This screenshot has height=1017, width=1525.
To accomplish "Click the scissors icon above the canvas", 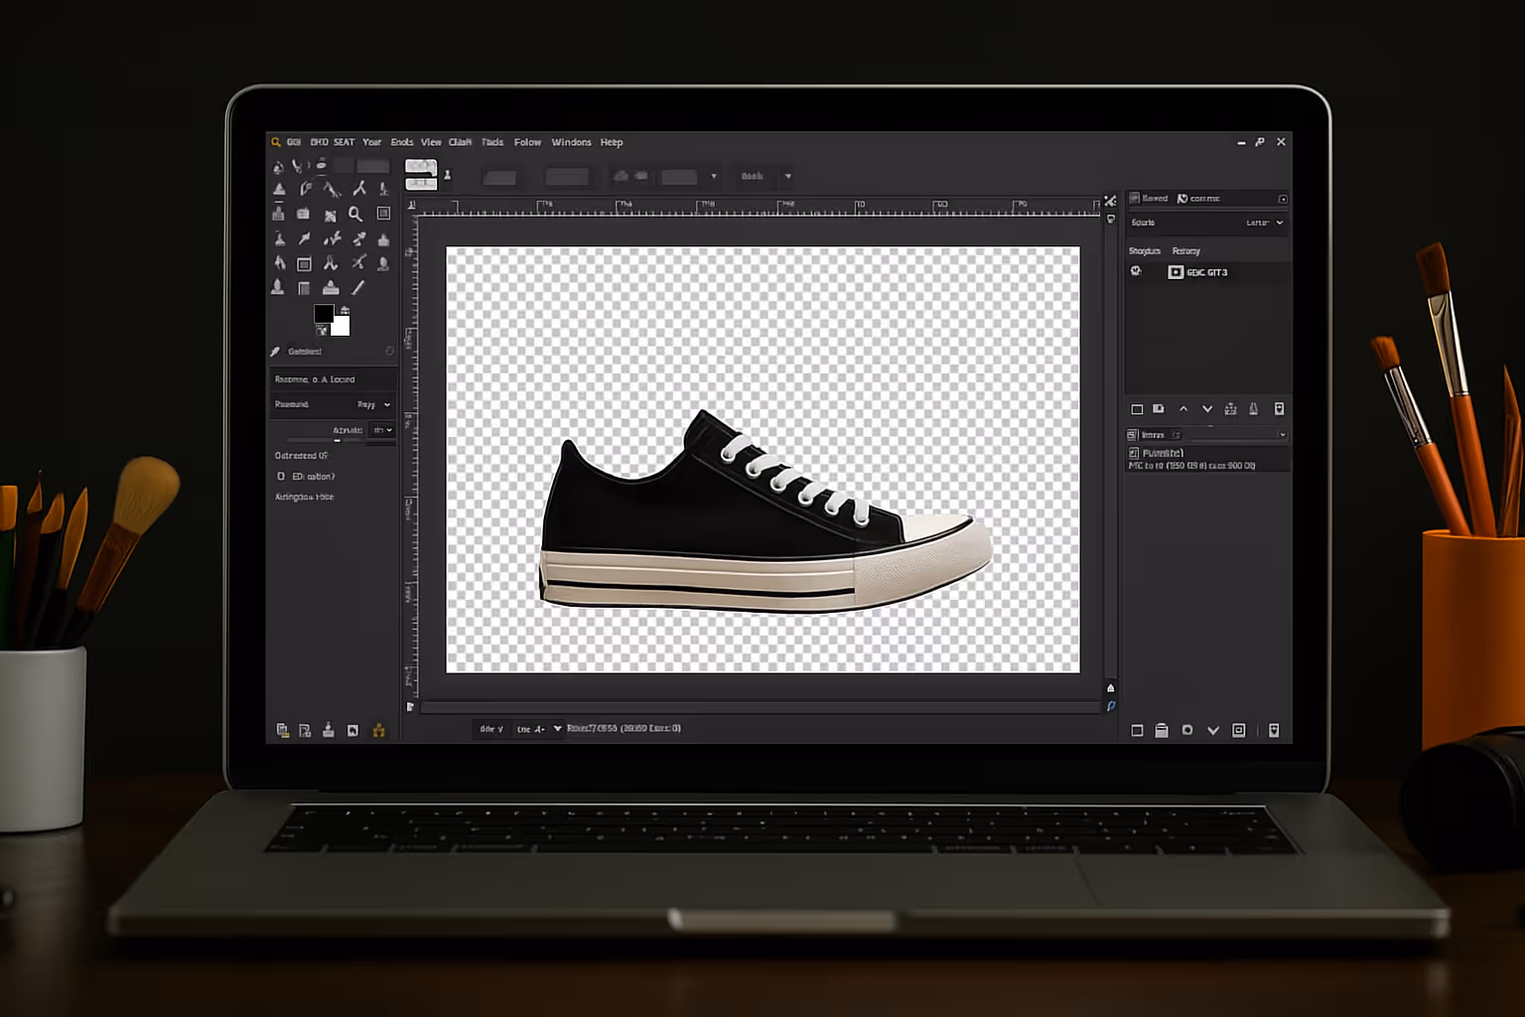I will coord(1111,200).
